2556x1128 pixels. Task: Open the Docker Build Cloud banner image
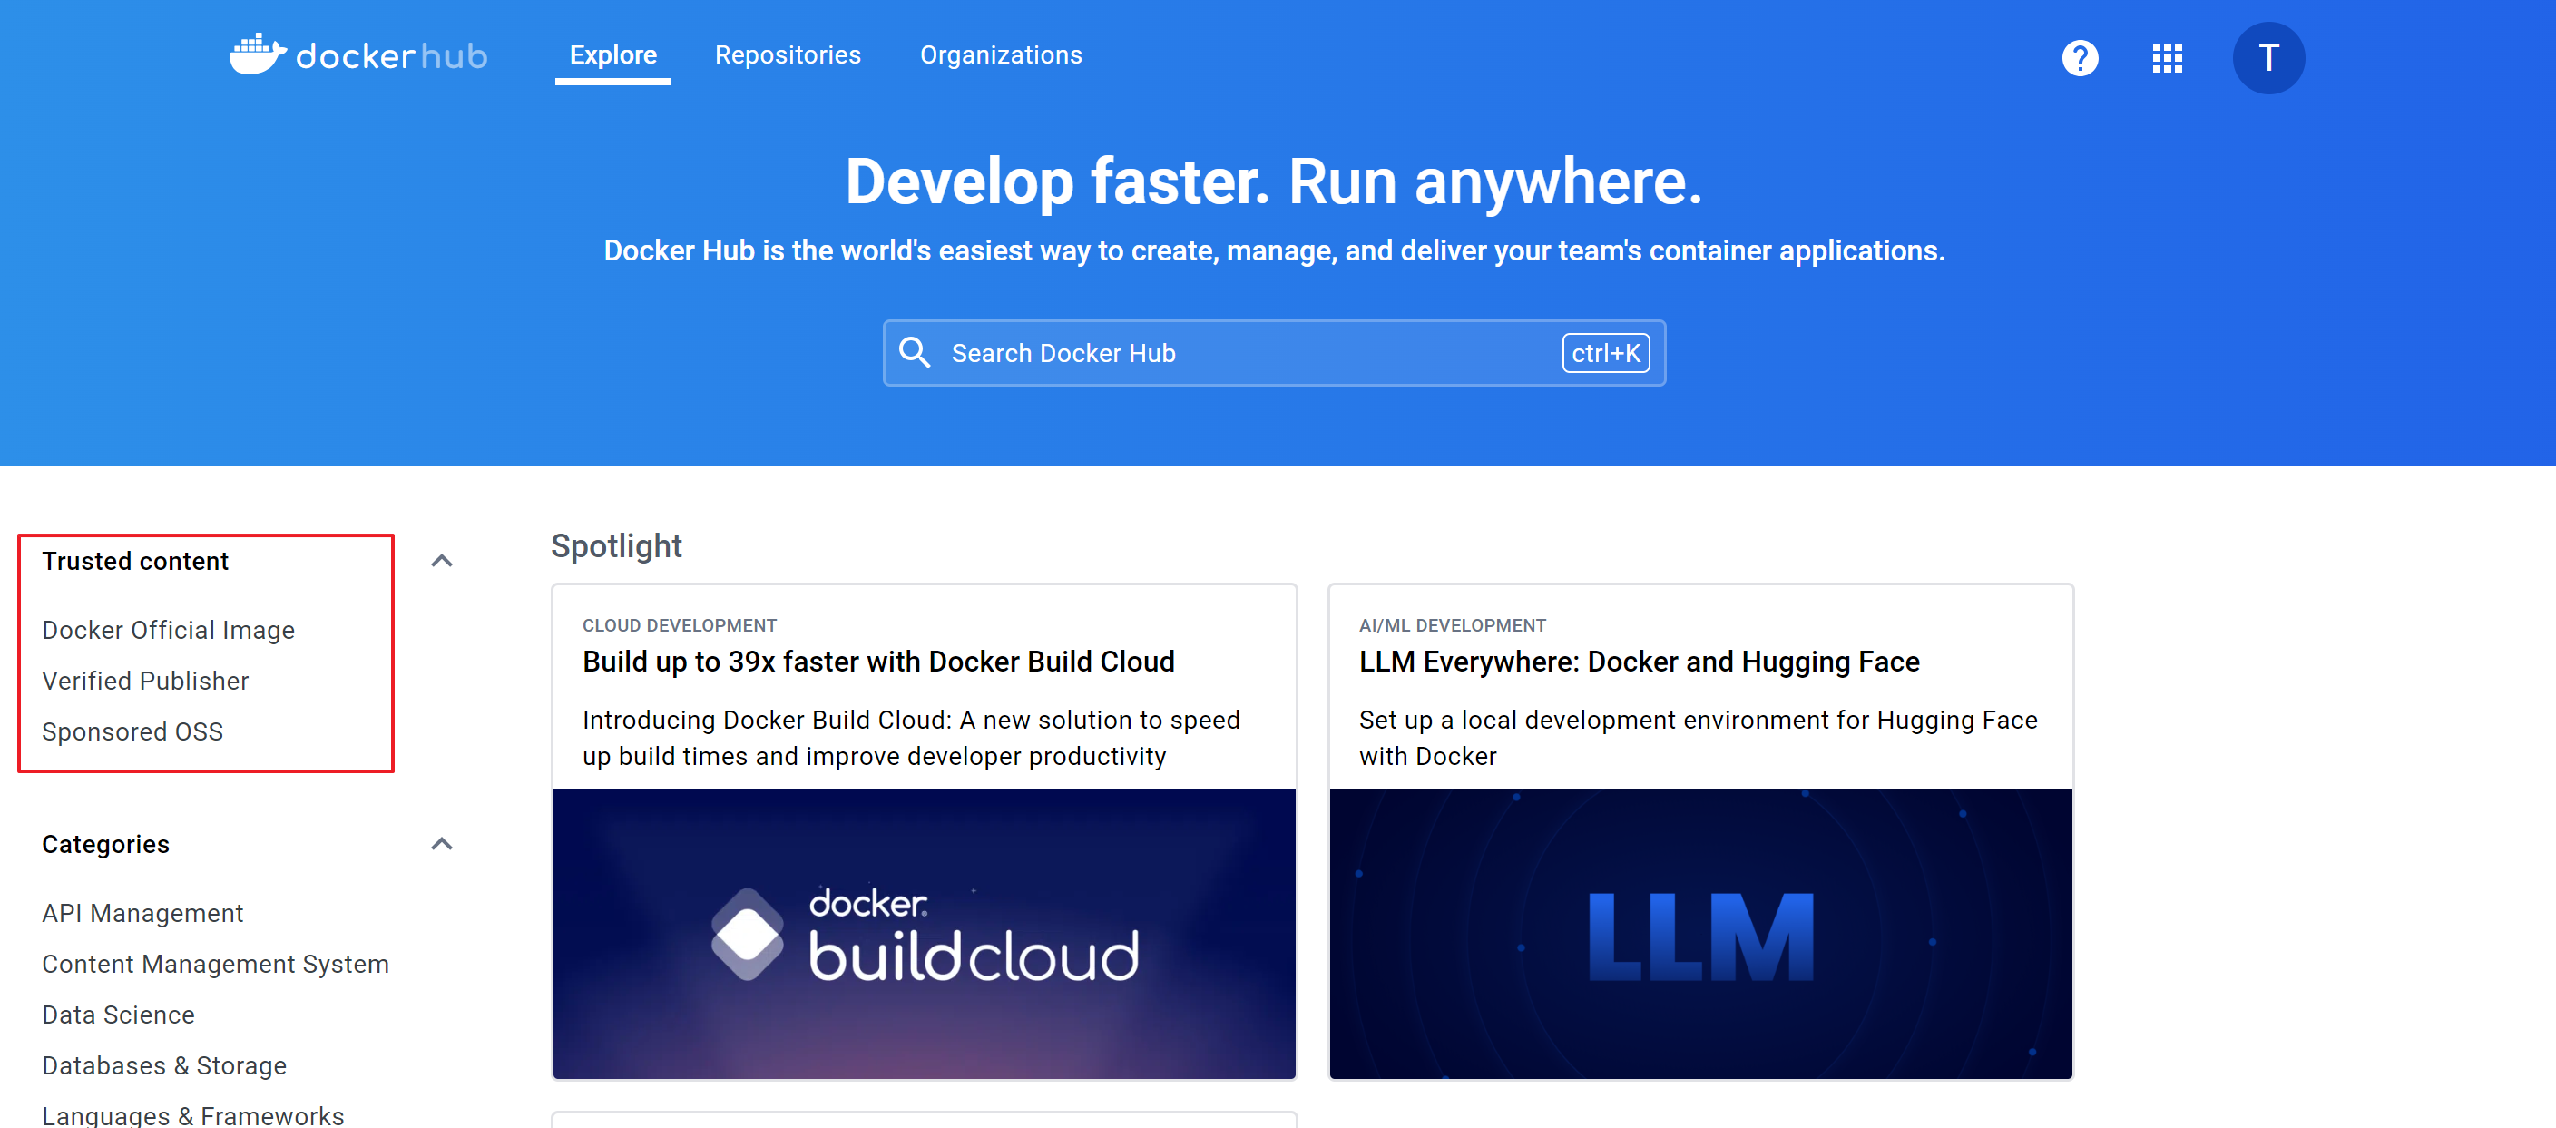pos(924,933)
